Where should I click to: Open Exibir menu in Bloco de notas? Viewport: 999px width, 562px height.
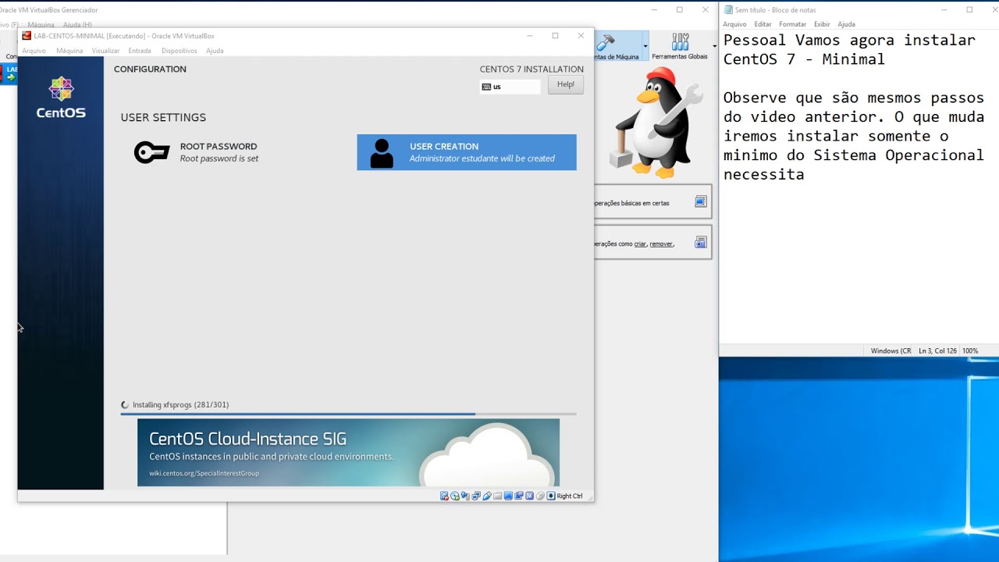(x=822, y=24)
